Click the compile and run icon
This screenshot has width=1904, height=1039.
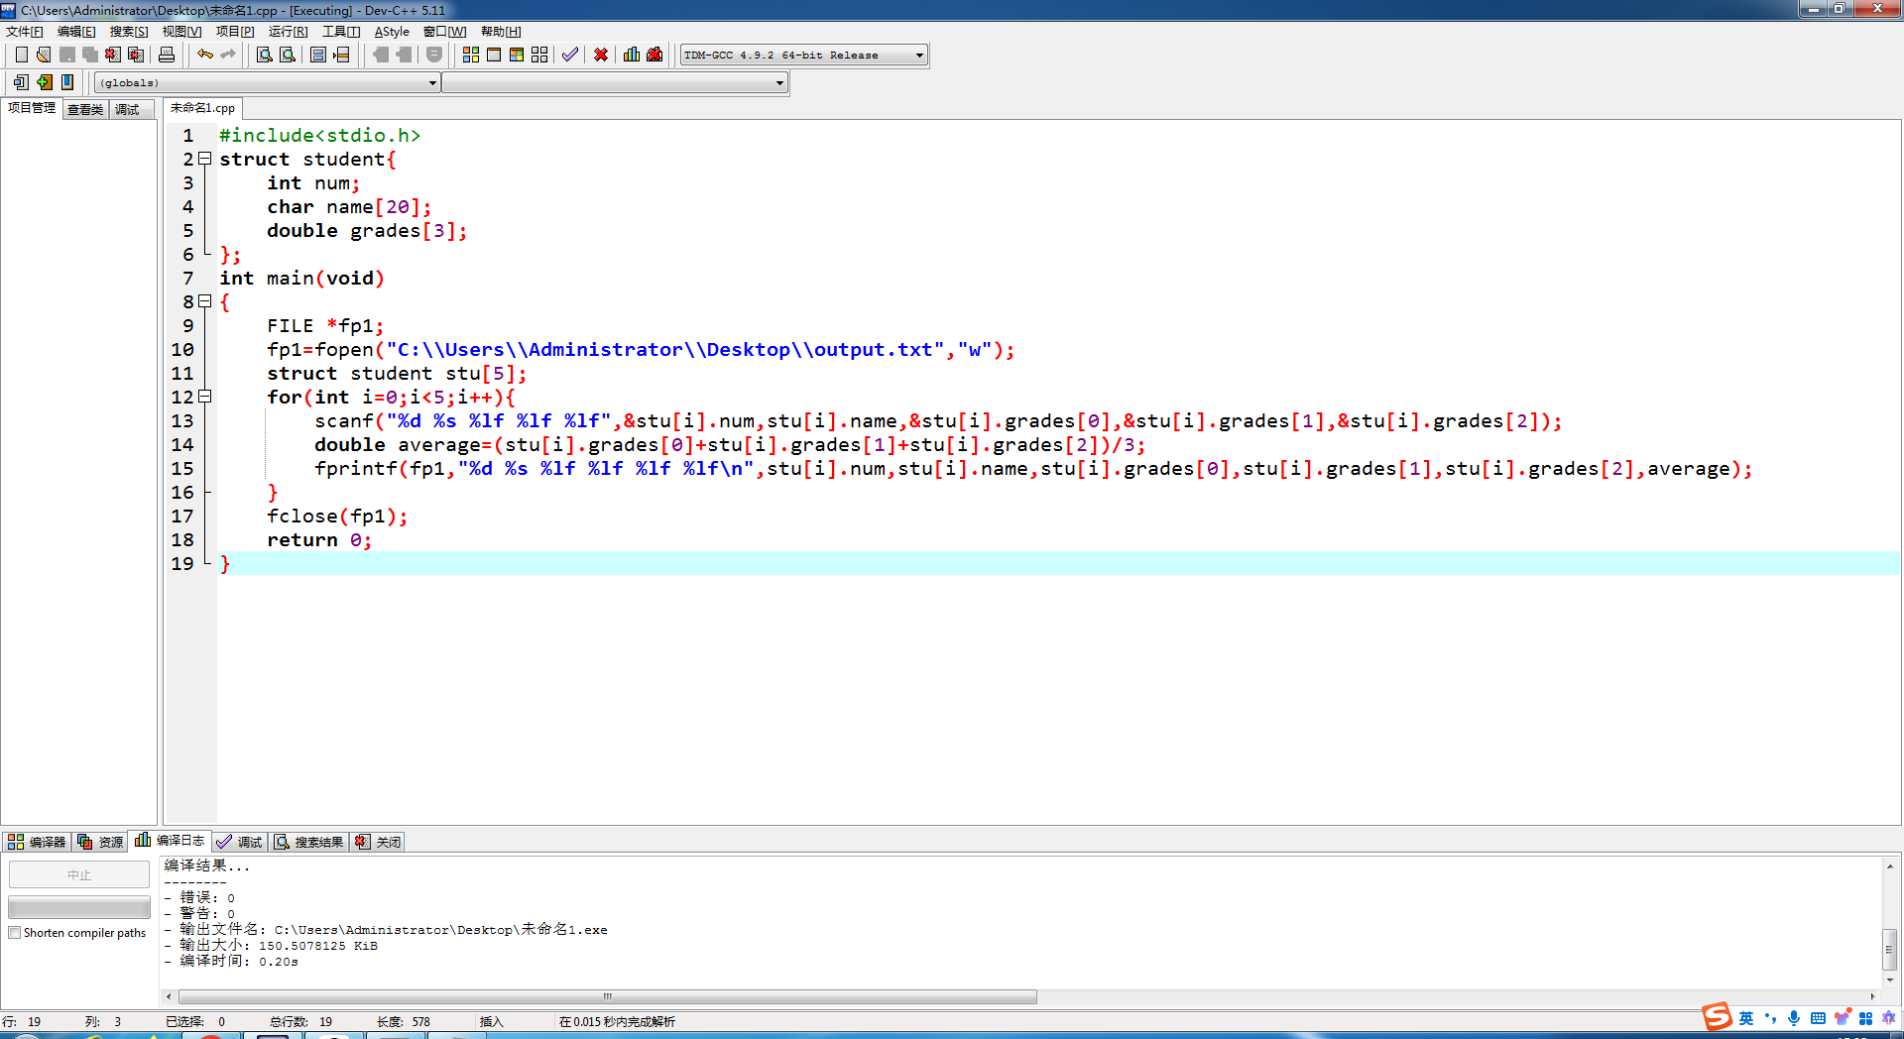517,55
